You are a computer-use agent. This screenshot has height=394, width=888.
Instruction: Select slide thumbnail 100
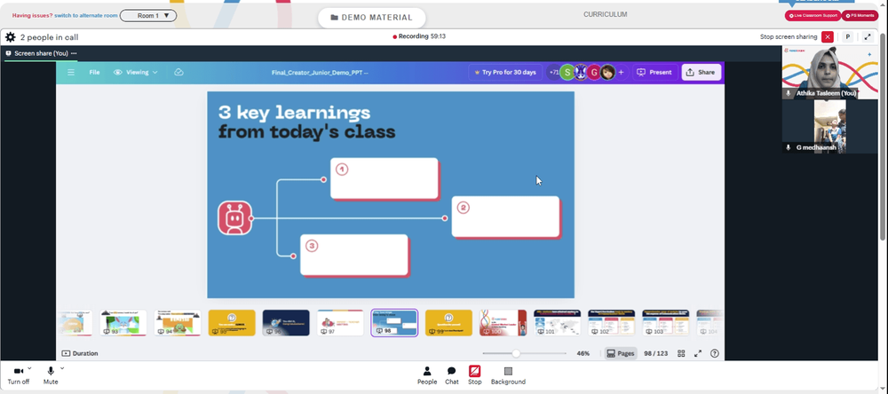pos(503,323)
